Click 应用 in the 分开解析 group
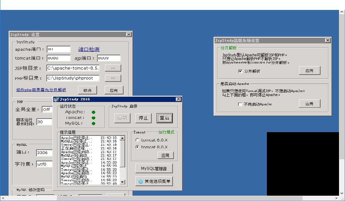345x201 pixels. pyautogui.click(x=309, y=71)
